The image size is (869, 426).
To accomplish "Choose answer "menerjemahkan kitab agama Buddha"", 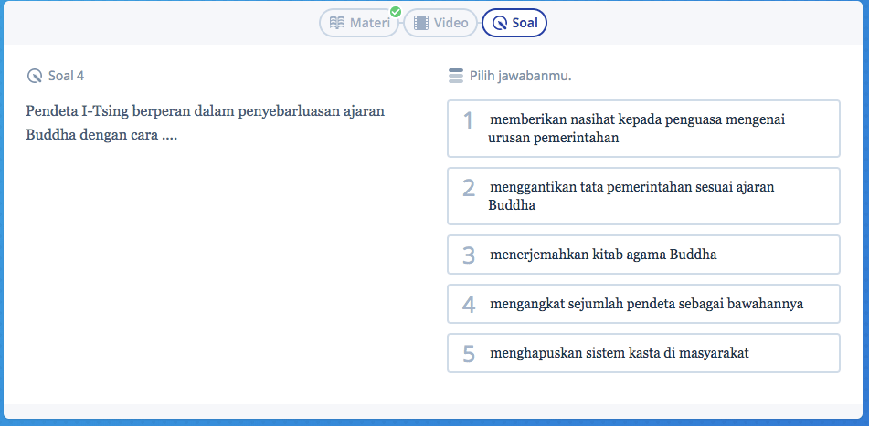I will click(643, 255).
